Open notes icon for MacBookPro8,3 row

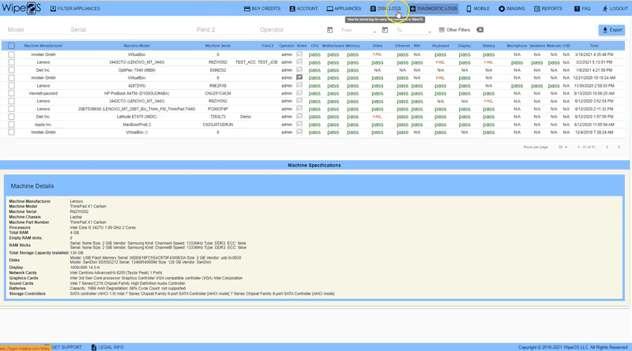click(299, 124)
